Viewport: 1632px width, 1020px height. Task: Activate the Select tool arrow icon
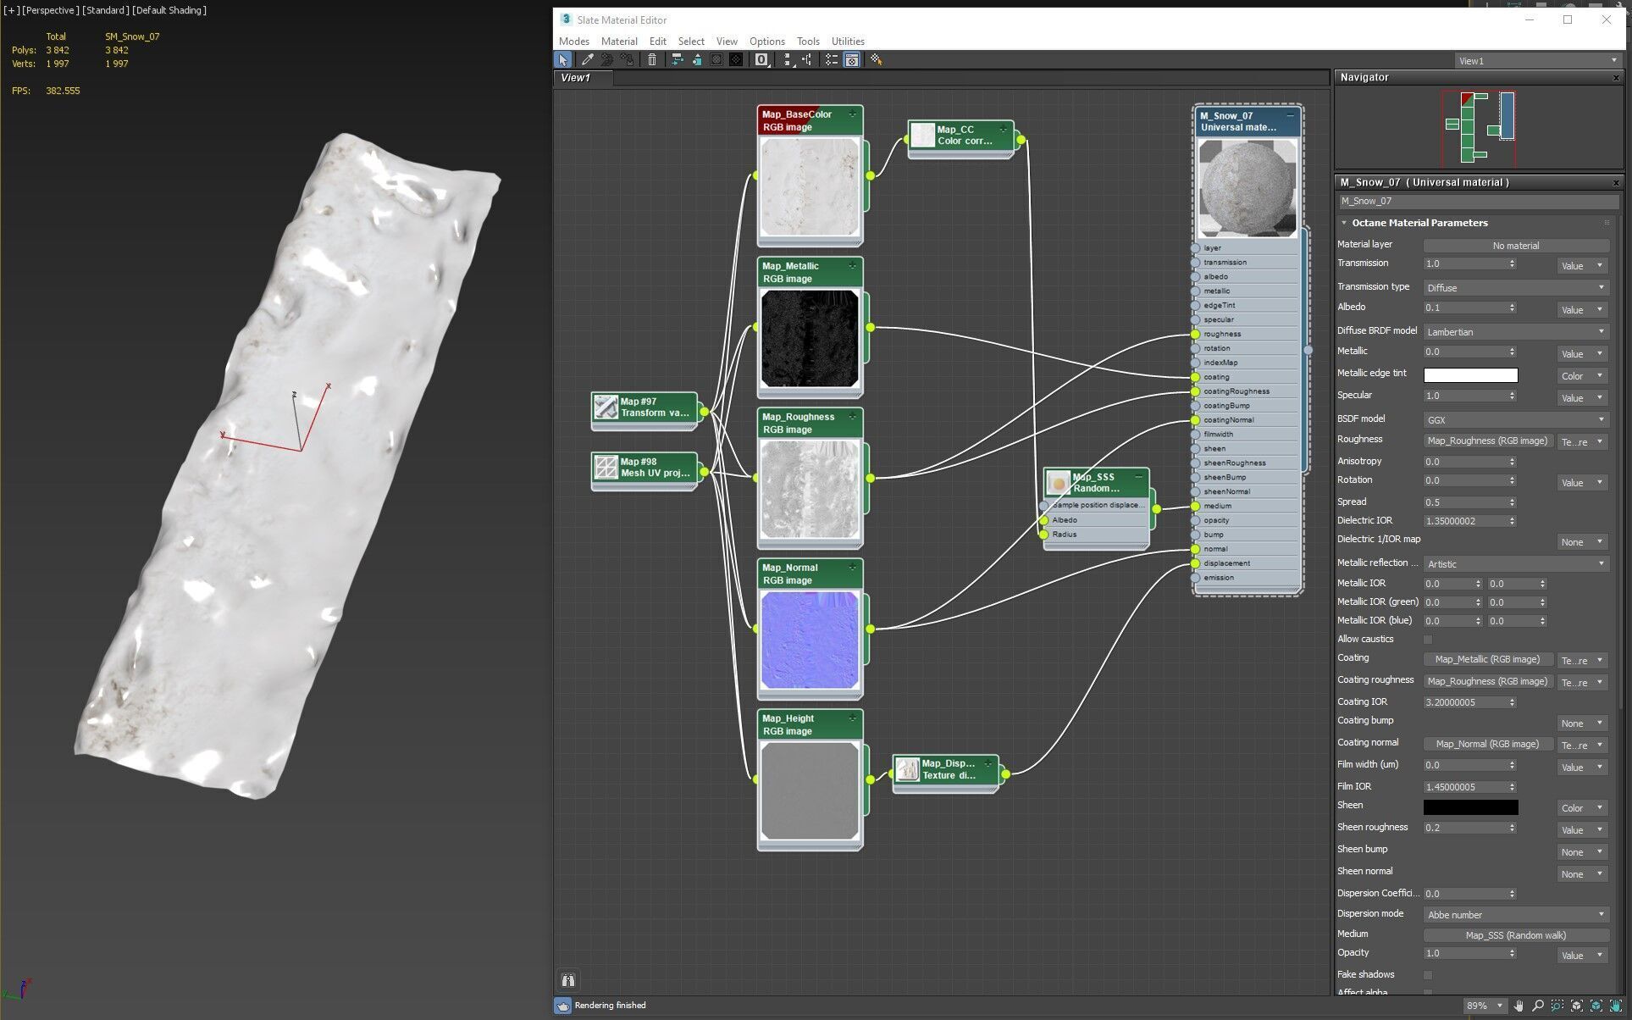click(x=563, y=60)
